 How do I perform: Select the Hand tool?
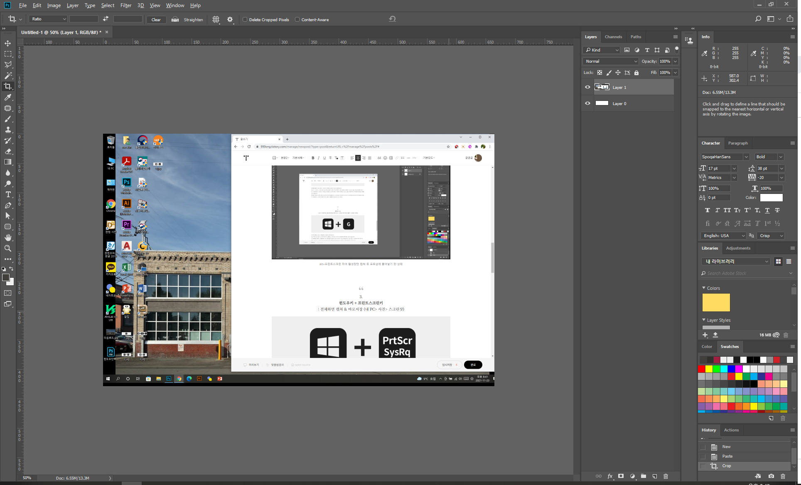pyautogui.click(x=8, y=238)
